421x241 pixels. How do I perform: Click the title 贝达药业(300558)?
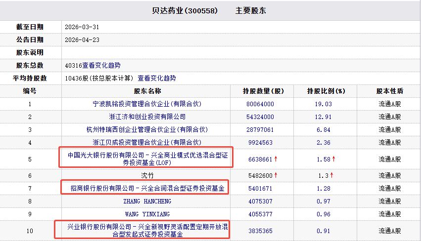coord(185,10)
